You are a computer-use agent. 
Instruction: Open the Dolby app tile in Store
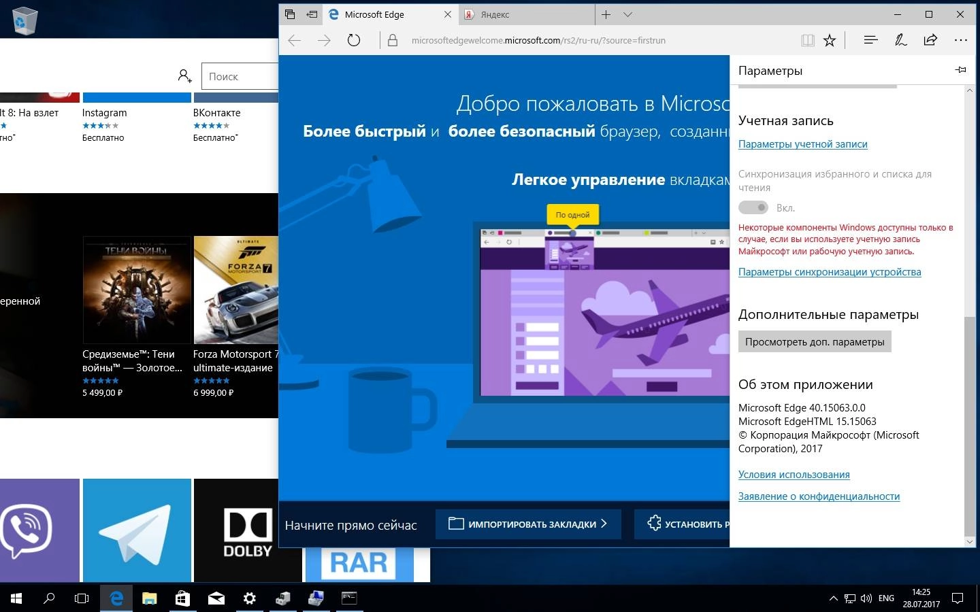tap(248, 530)
